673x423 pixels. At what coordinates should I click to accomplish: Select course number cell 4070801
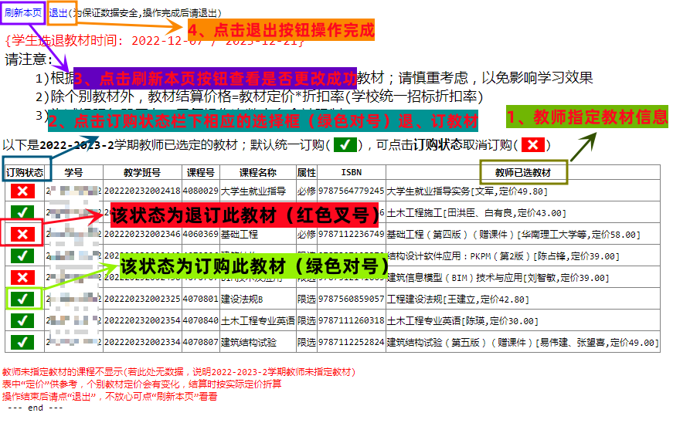pyautogui.click(x=200, y=299)
